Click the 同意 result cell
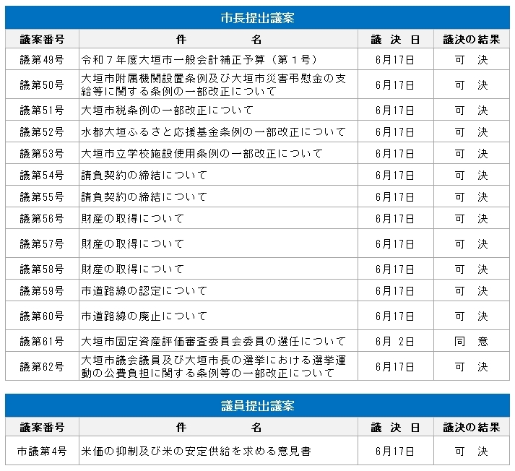The image size is (515, 471). (472, 341)
